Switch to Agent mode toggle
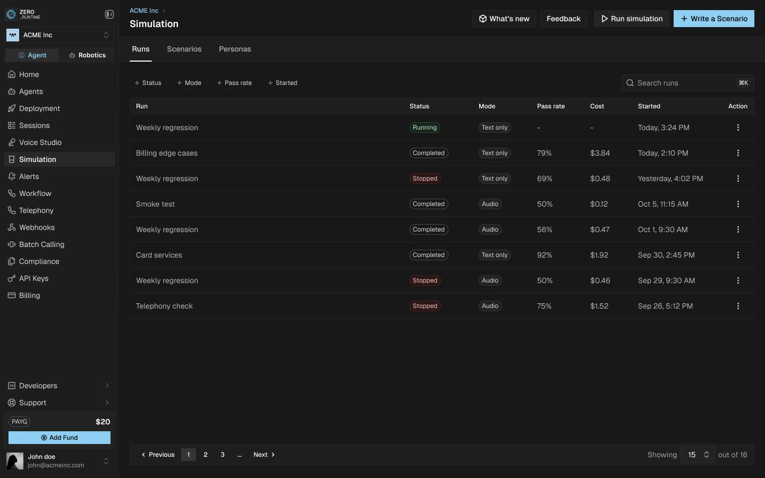Screen dimensions: 765x478 (32, 55)
